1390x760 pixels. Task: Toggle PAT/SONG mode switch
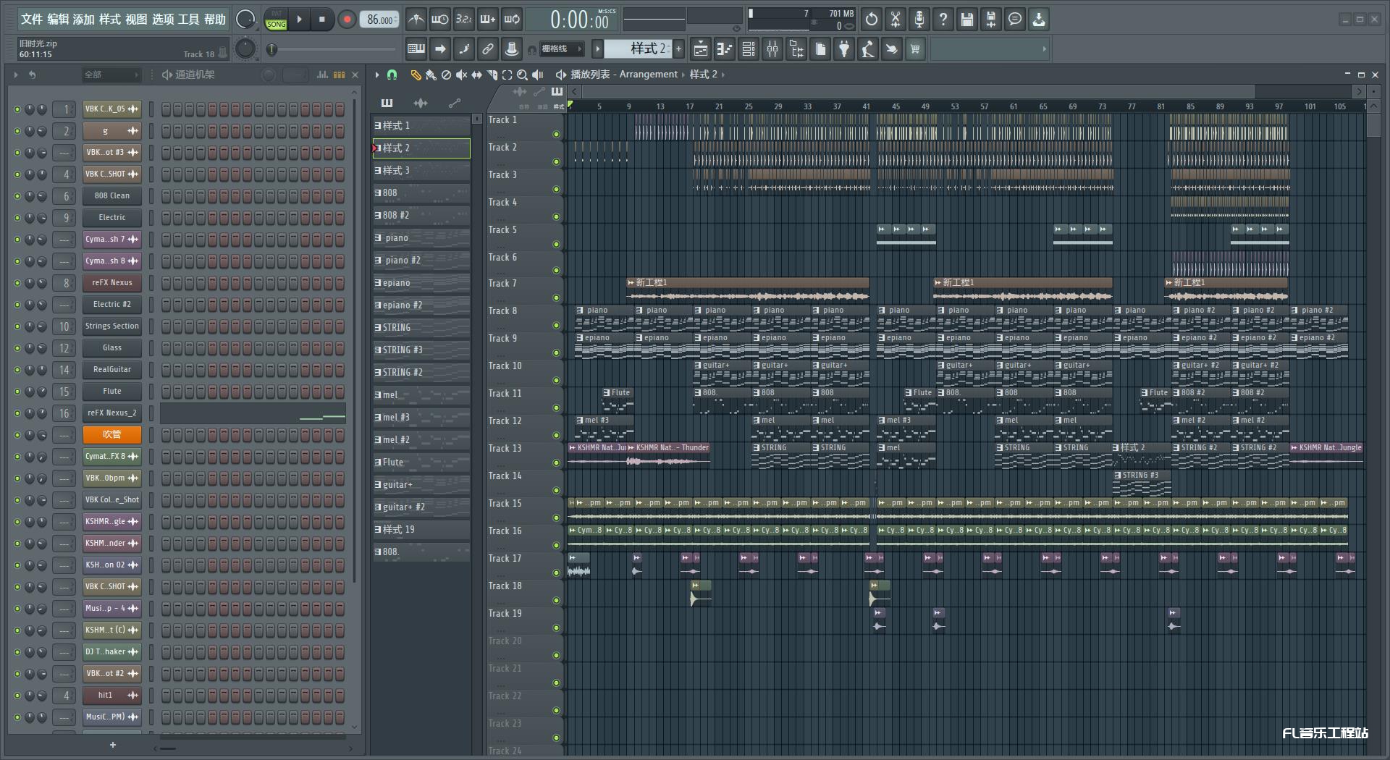pyautogui.click(x=276, y=20)
